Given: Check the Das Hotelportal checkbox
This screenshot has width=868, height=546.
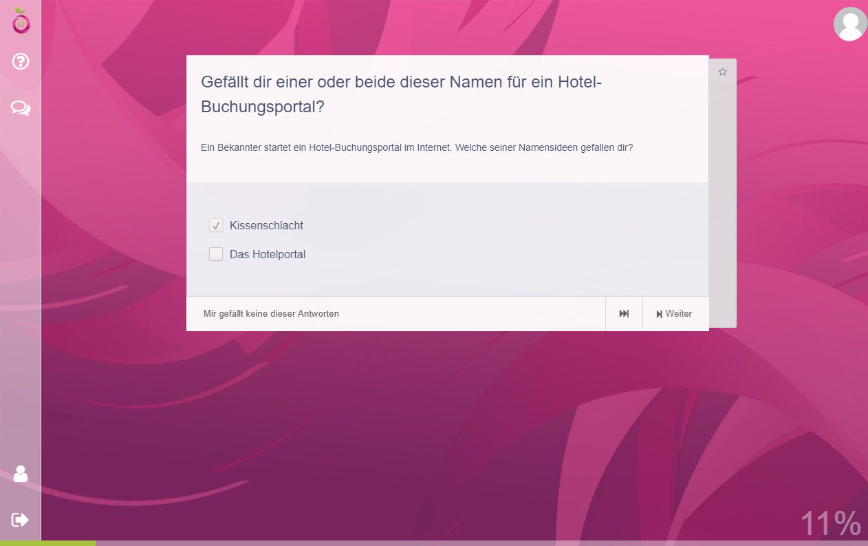Looking at the screenshot, I should pyautogui.click(x=216, y=254).
